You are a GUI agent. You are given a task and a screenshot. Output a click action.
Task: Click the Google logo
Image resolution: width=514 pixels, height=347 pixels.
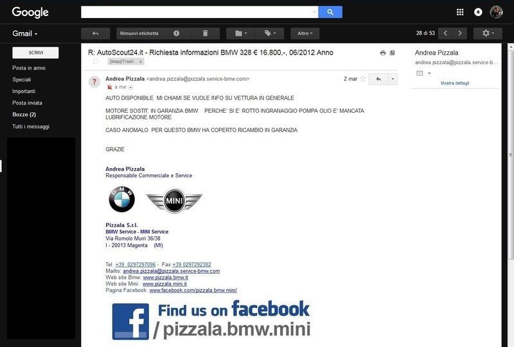[x=30, y=12]
